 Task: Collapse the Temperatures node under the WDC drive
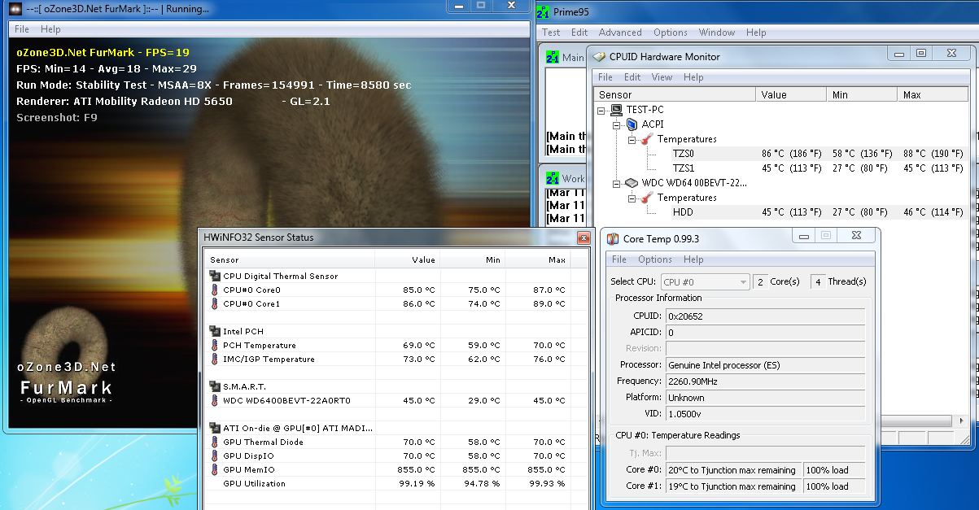point(632,198)
